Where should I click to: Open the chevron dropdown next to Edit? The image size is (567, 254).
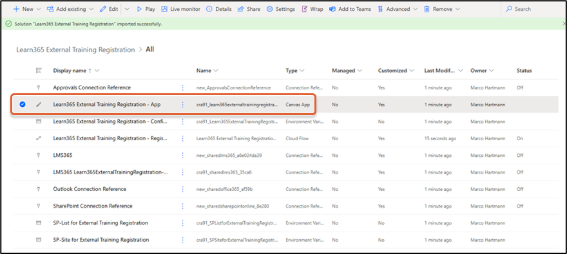coord(127,9)
